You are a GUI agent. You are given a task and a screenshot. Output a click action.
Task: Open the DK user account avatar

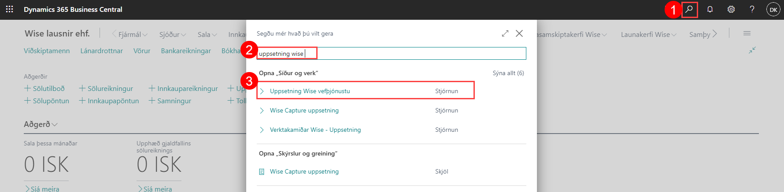coord(773,9)
